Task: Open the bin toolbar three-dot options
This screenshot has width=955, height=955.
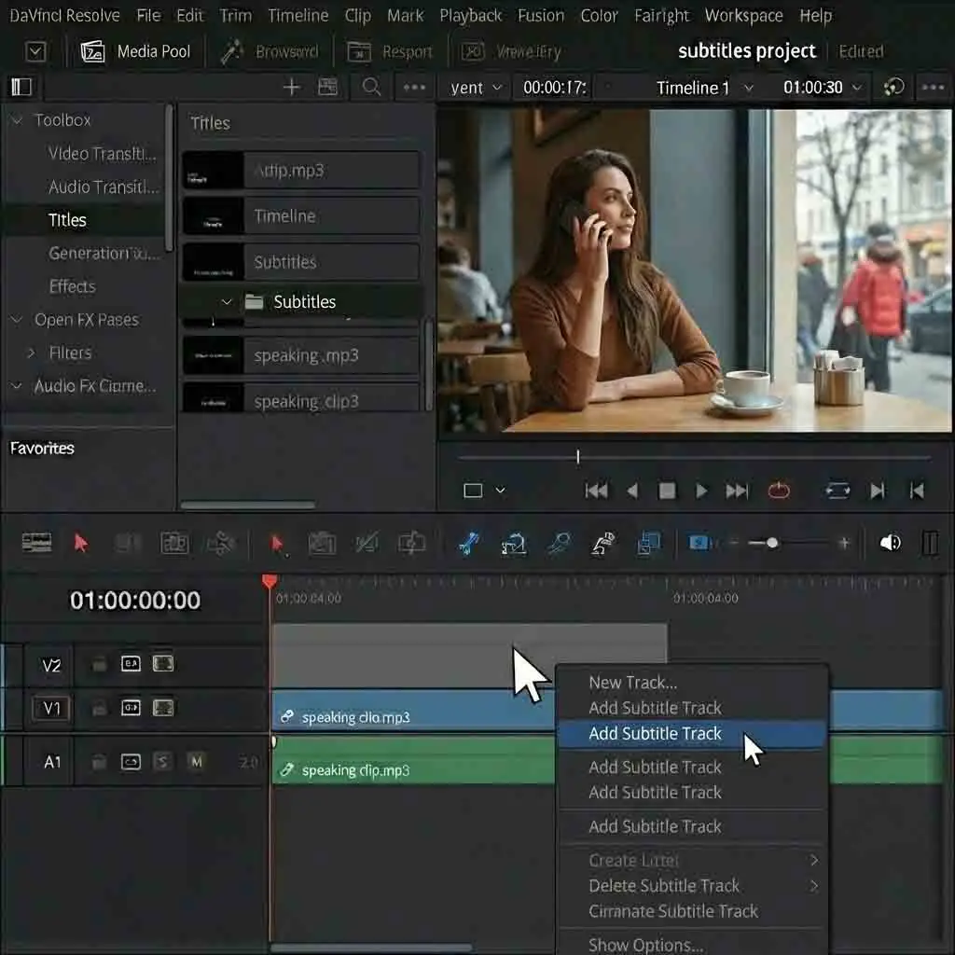Action: (x=414, y=87)
